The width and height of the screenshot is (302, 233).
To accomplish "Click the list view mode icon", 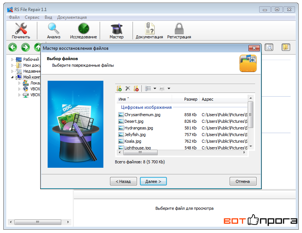I will 148,88.
